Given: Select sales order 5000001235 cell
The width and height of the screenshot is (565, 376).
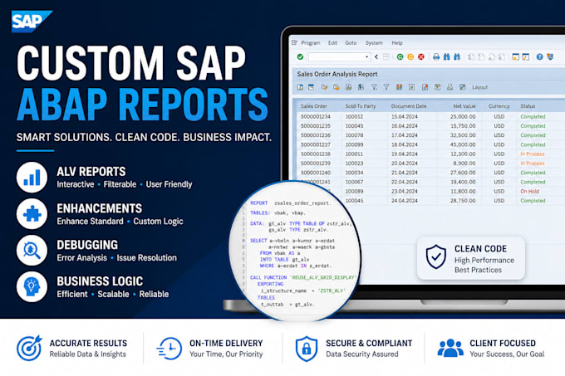Looking at the screenshot, I should [316, 126].
